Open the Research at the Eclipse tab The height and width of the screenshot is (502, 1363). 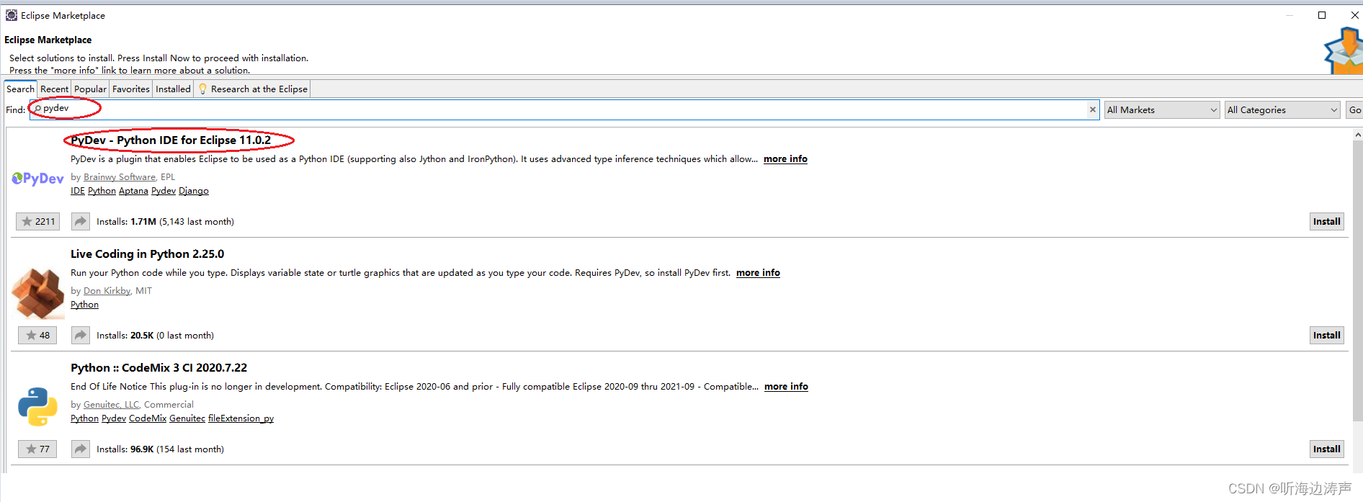click(x=253, y=89)
